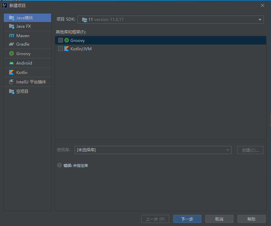The width and height of the screenshot is (271, 226).
Task: Click the green Groovy icon in sidebar
Action: (x=12, y=54)
